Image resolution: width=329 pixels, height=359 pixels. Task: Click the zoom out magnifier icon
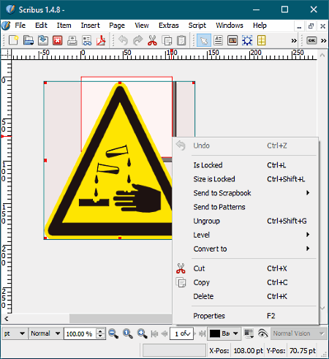(x=113, y=333)
